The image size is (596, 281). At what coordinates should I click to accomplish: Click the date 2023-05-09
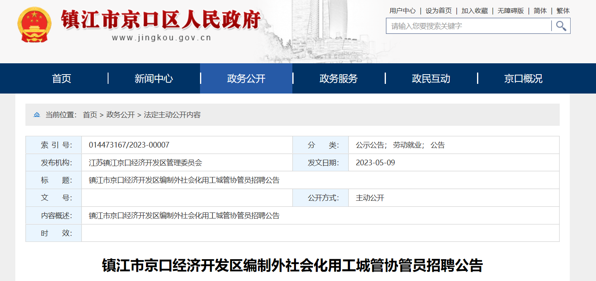coord(375,163)
